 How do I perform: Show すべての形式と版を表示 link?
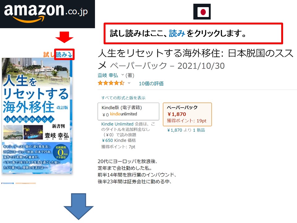coord(123,98)
